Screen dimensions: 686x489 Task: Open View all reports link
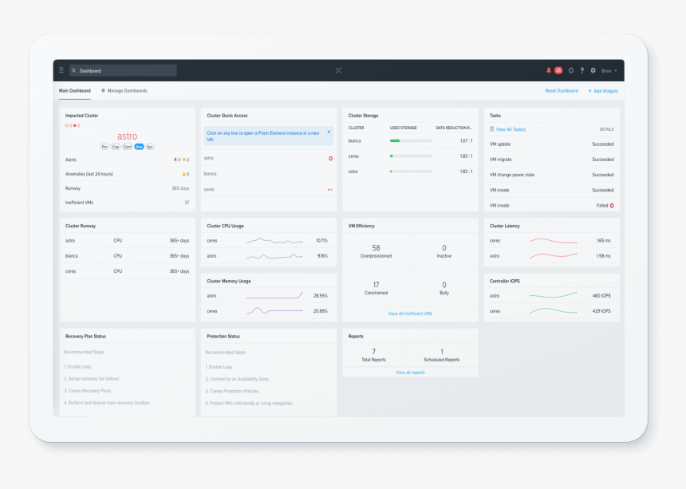[410, 373]
